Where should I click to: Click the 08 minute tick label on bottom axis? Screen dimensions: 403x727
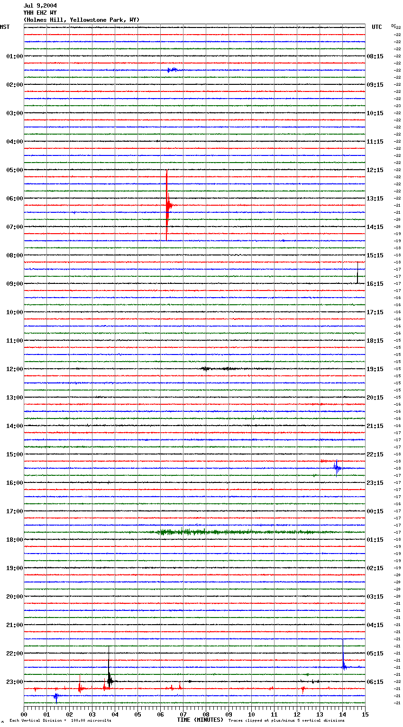point(206,714)
